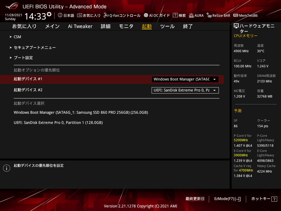Boot from UEFI SanDisk Extreme Pro entry
Viewport: 281px width, 211px height.
click(58, 123)
